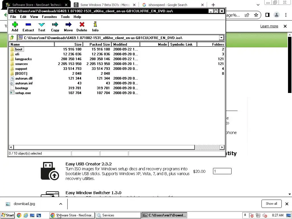Select the sources folder icon
Screen dimensions: 292x219
click(12, 64)
